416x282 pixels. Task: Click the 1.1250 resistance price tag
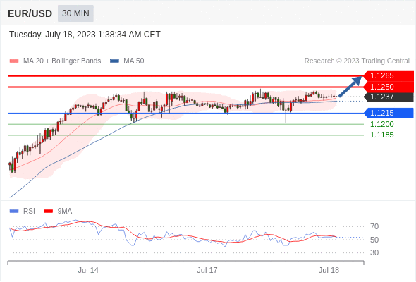(x=389, y=87)
